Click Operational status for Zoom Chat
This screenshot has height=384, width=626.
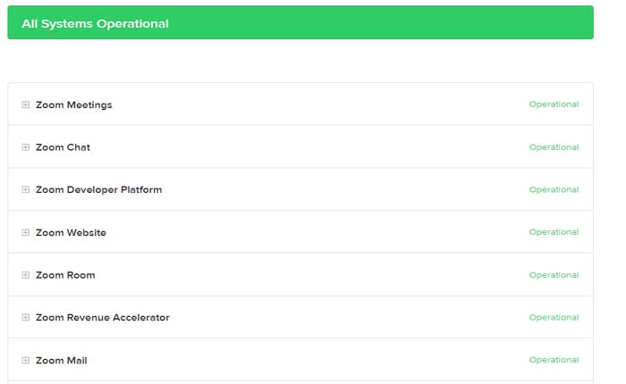(554, 147)
